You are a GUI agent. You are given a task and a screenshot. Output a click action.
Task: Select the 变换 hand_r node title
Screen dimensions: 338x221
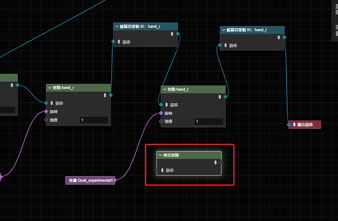[63, 88]
